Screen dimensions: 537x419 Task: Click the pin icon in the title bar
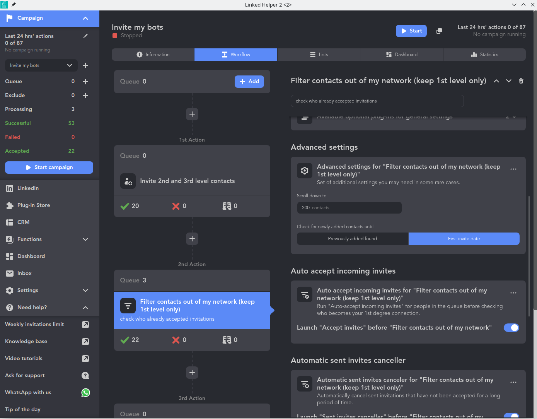click(x=14, y=5)
